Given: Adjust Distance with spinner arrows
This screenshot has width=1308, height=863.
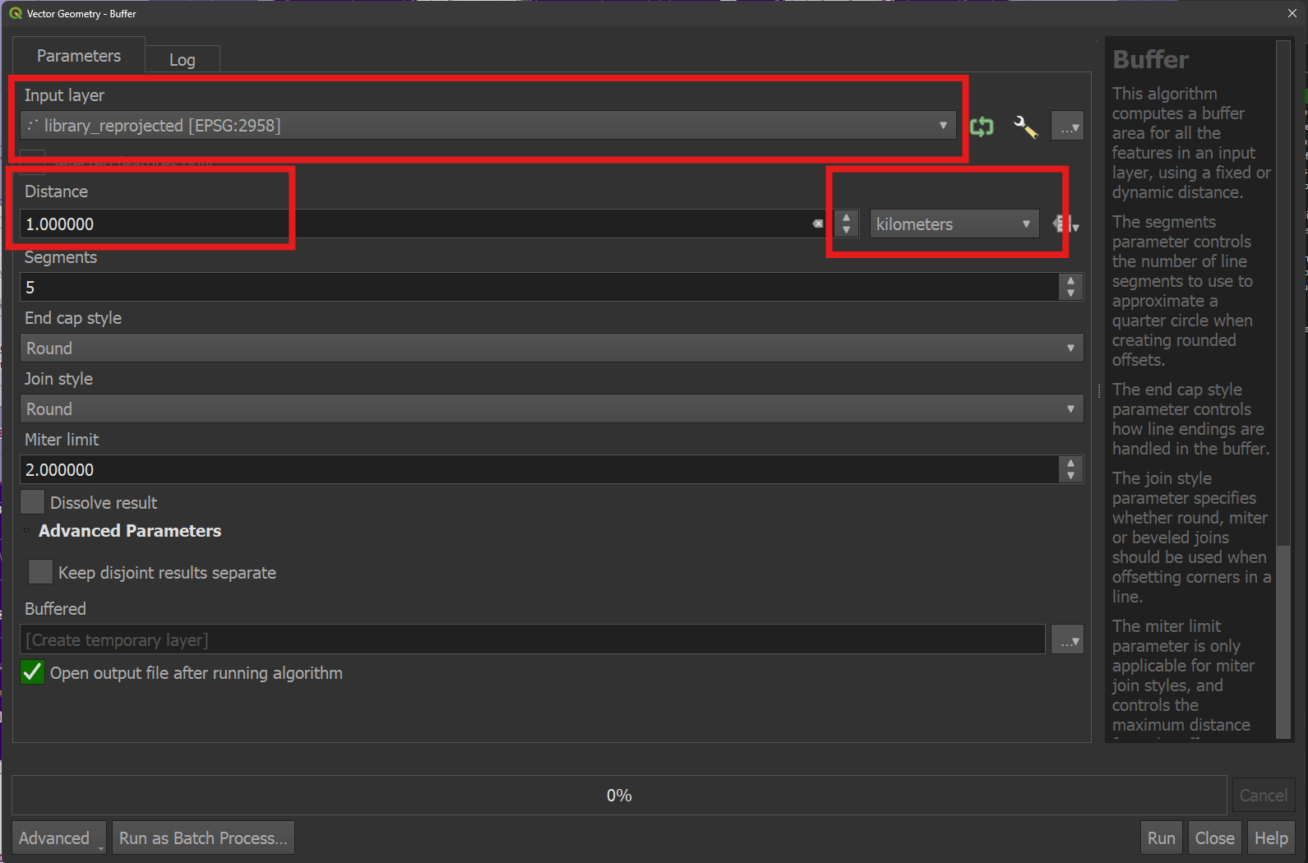Looking at the screenshot, I should point(846,224).
